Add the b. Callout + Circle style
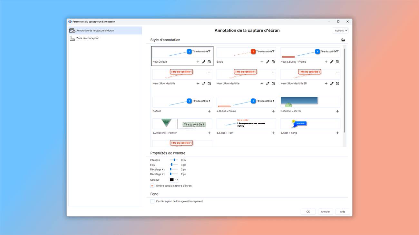 337,111
